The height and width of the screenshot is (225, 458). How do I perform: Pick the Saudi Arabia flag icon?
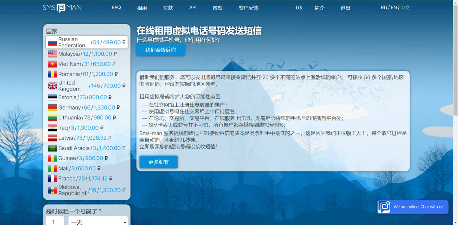tap(52, 148)
